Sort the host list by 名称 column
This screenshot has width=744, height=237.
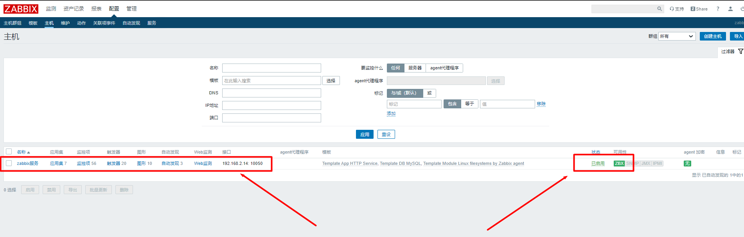(x=23, y=152)
